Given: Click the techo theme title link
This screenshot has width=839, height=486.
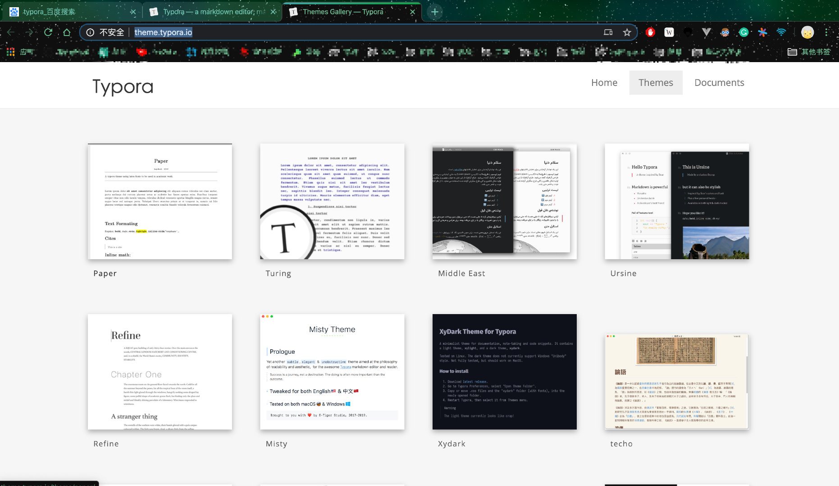Looking at the screenshot, I should tap(621, 444).
